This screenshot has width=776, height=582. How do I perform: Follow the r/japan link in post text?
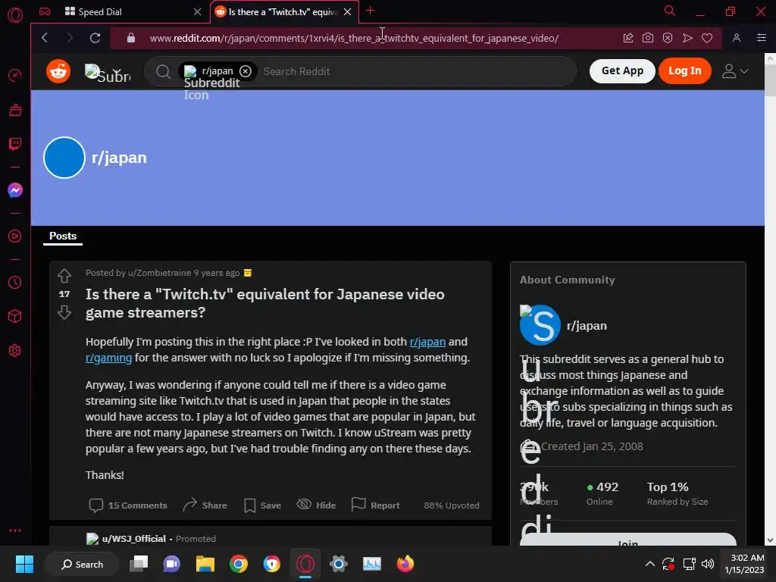427,342
